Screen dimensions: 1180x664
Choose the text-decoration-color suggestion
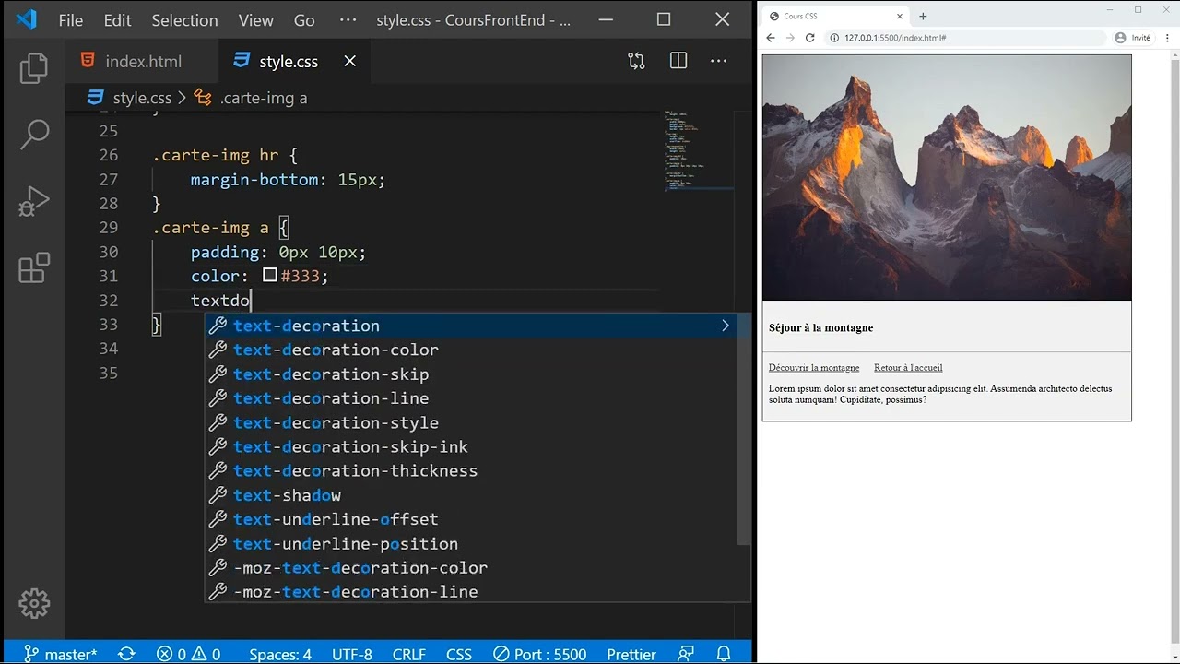tap(470, 350)
